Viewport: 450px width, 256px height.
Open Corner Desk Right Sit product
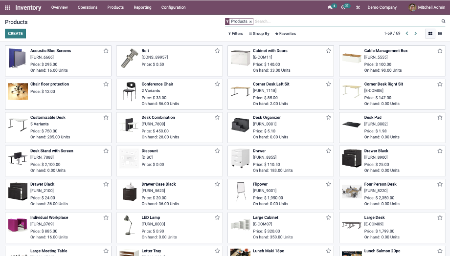(x=392, y=94)
